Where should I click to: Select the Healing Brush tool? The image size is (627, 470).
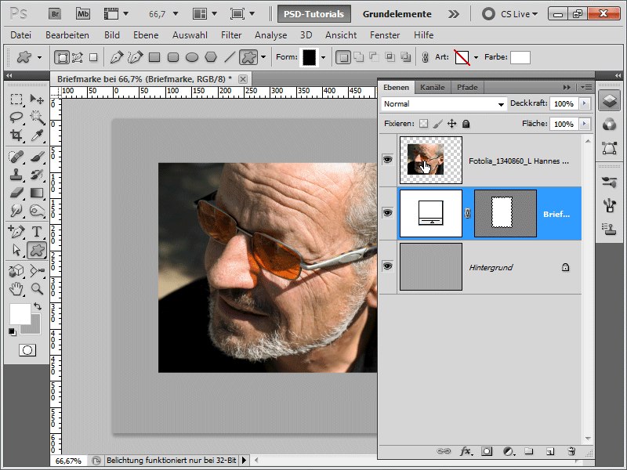click(x=16, y=157)
